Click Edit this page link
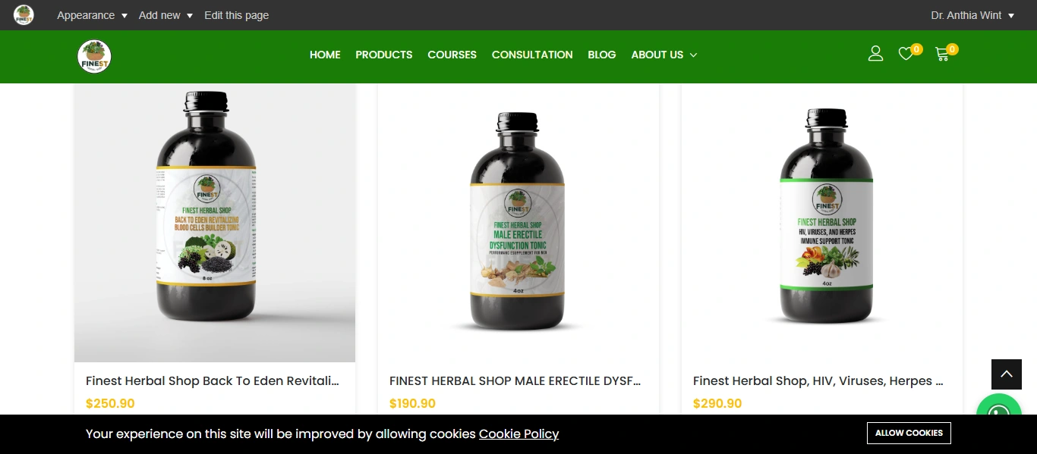The width and height of the screenshot is (1037, 454). coord(236,15)
